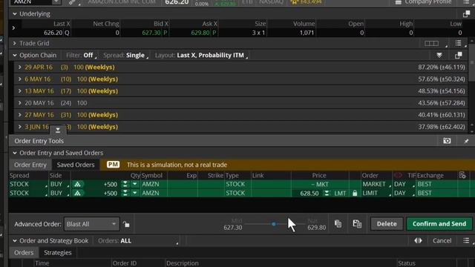Switch to the Order Entry tab
Screen dimensions: 475x267
coord(30,165)
